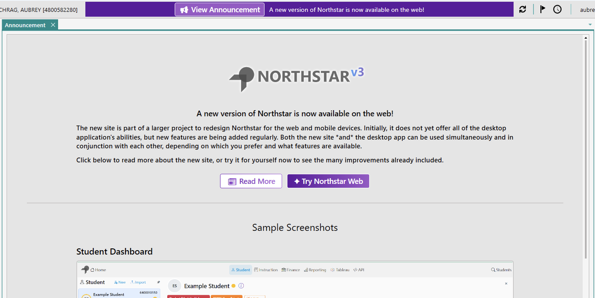Image resolution: width=595 pixels, height=298 pixels.
Task: Click the scrollbar up arrow
Action: [586, 38]
